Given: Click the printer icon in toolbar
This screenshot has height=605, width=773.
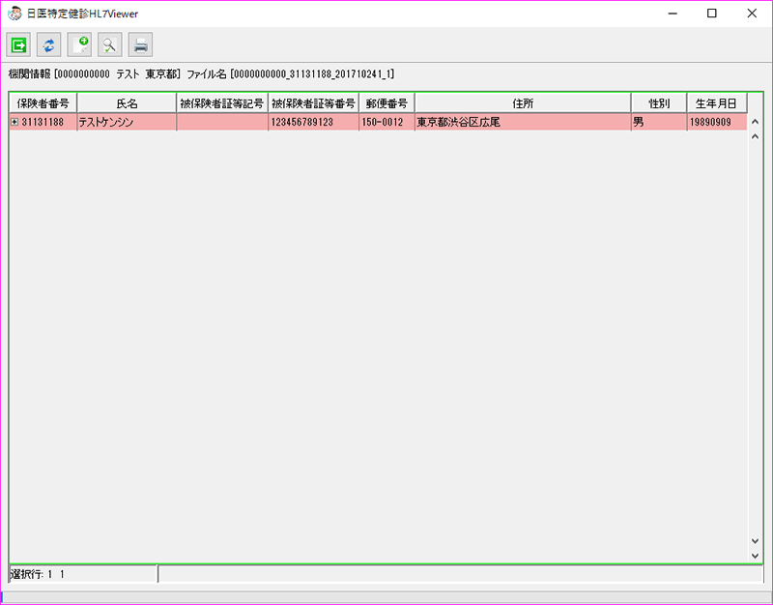Looking at the screenshot, I should pos(140,44).
